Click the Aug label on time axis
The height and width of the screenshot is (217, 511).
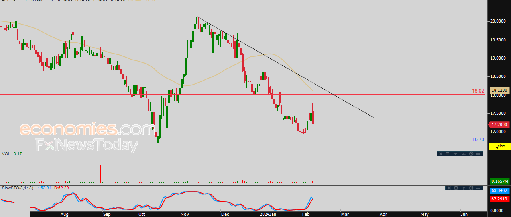[64, 214]
